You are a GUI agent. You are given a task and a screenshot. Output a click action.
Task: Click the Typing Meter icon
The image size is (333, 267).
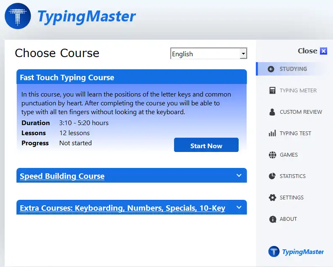point(272,91)
